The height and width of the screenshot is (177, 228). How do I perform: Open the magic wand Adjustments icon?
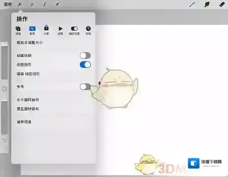32,4
